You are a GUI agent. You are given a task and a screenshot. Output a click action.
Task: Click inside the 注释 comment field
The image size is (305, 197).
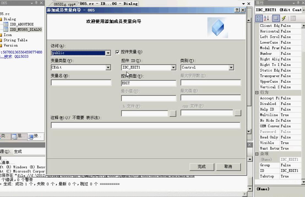coord(145,125)
